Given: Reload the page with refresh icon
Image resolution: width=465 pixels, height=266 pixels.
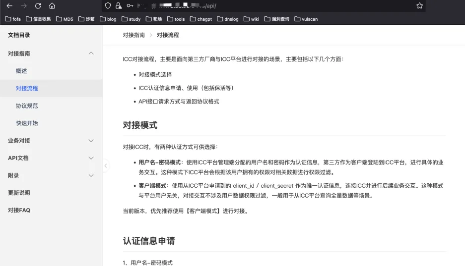Looking at the screenshot, I should (x=38, y=5).
